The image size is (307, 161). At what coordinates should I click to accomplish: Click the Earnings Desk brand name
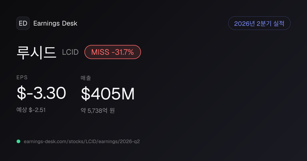coord(55,23)
